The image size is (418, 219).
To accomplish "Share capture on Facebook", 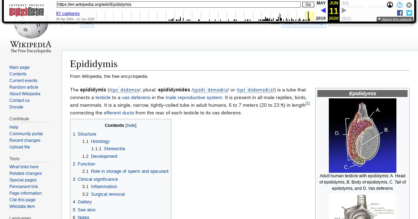I will tap(400, 13).
